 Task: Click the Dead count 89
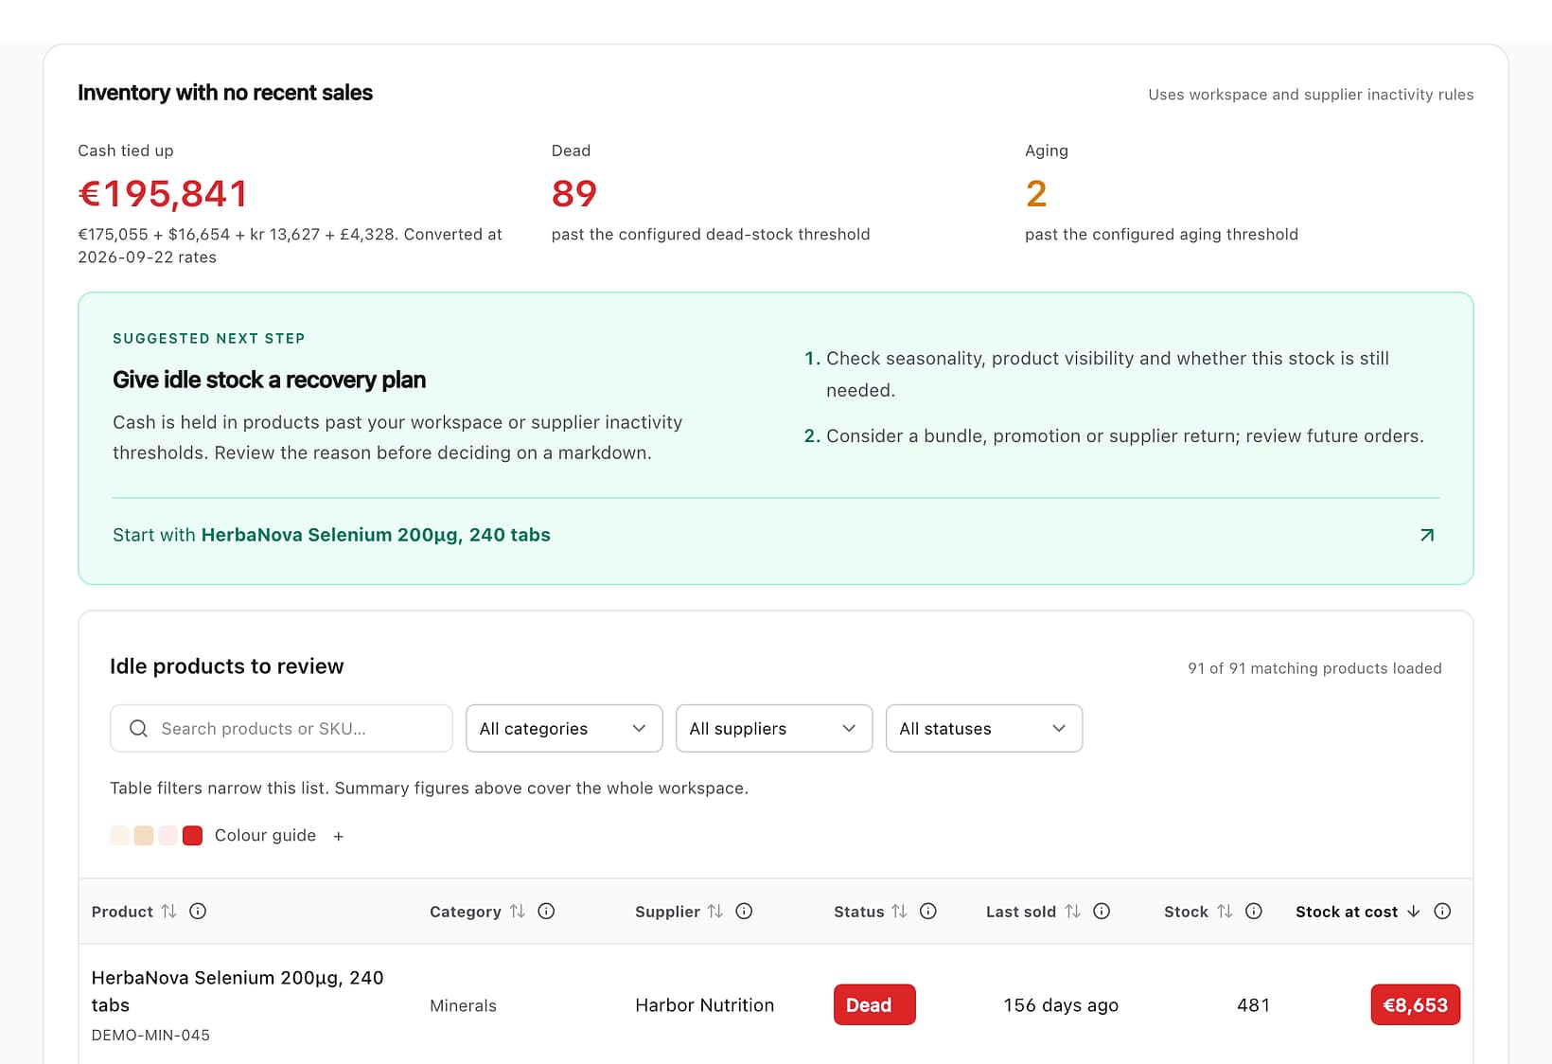coord(574,193)
